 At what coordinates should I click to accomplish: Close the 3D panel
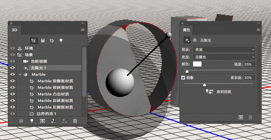click(x=11, y=23)
